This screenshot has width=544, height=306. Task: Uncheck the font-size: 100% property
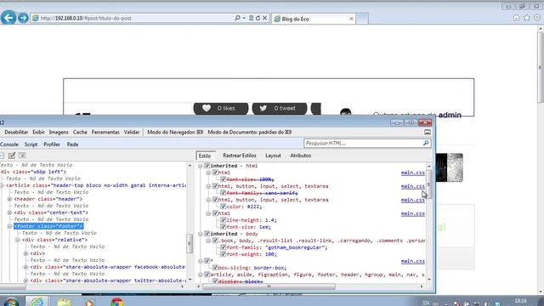(223, 179)
